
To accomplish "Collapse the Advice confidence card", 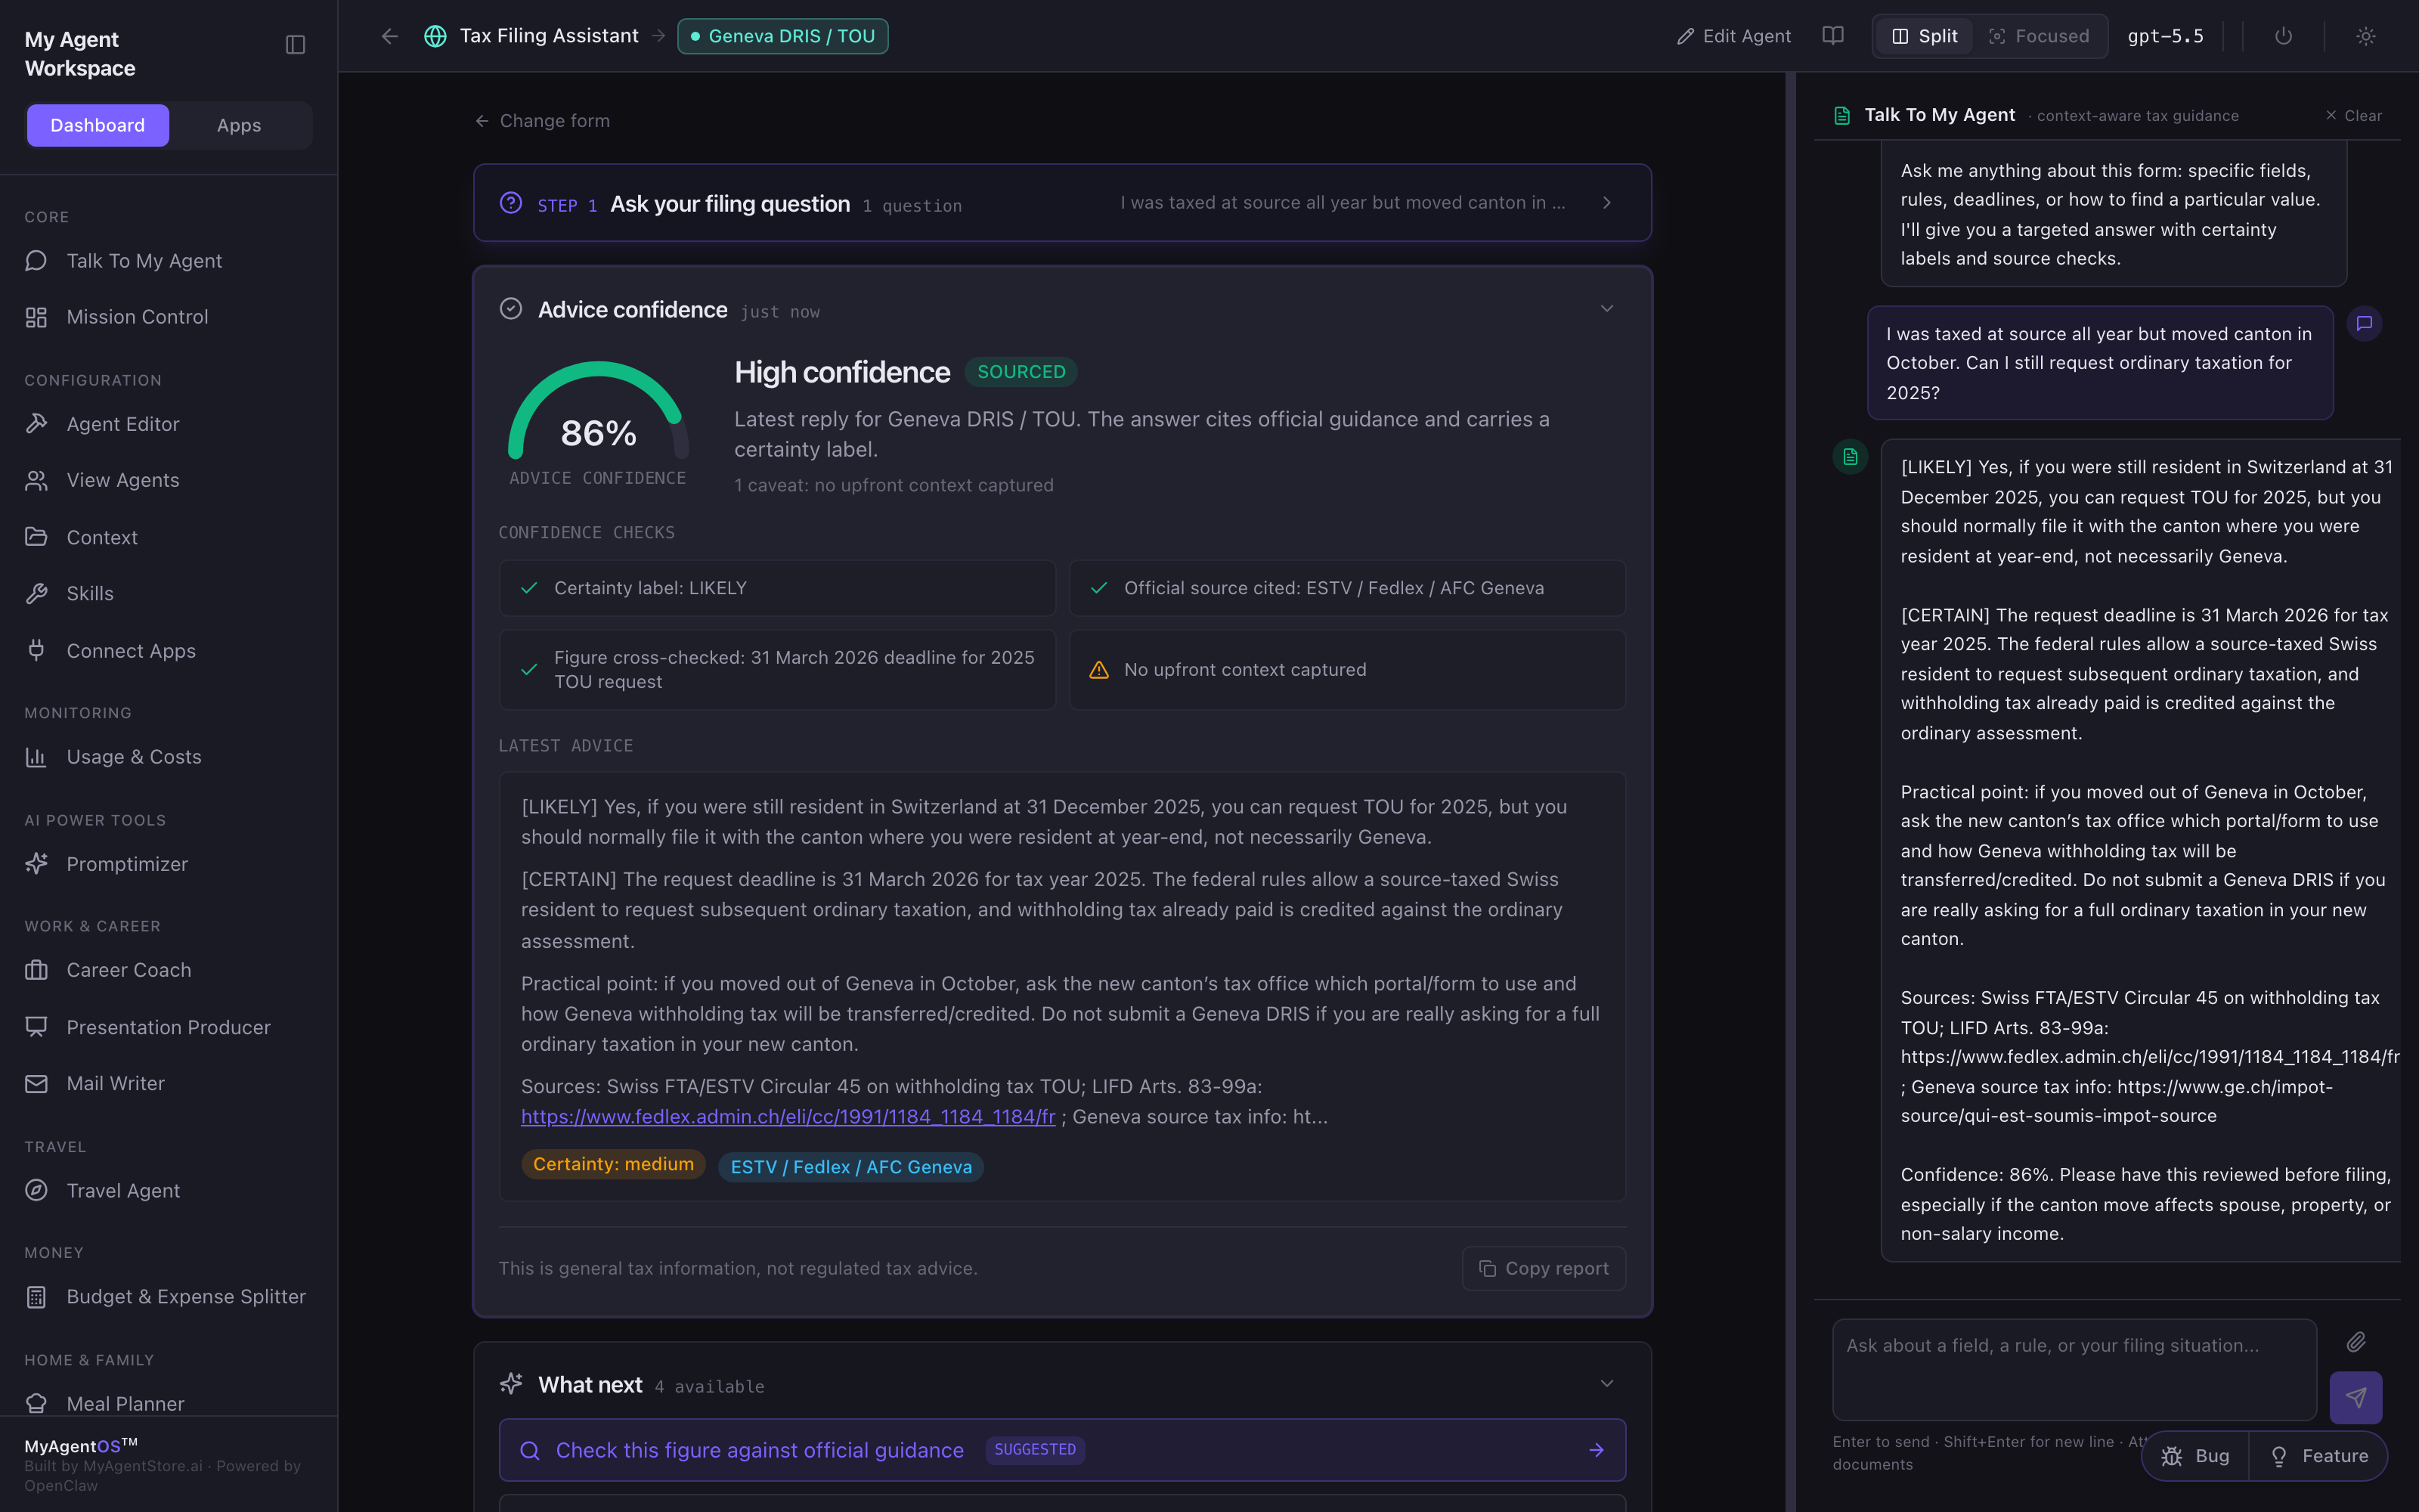I will 1606,309.
